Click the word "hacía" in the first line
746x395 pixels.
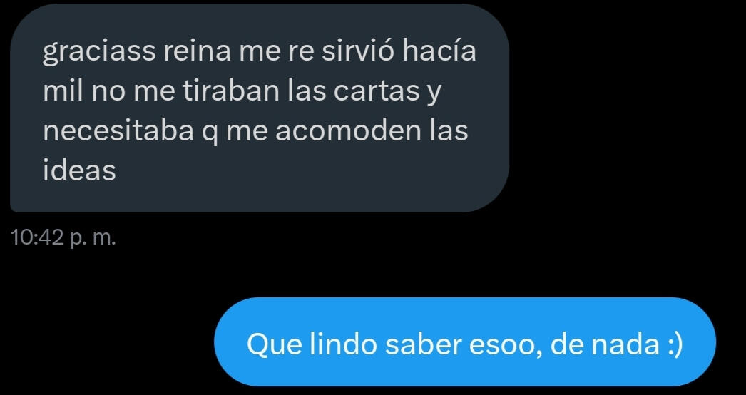[x=439, y=50]
